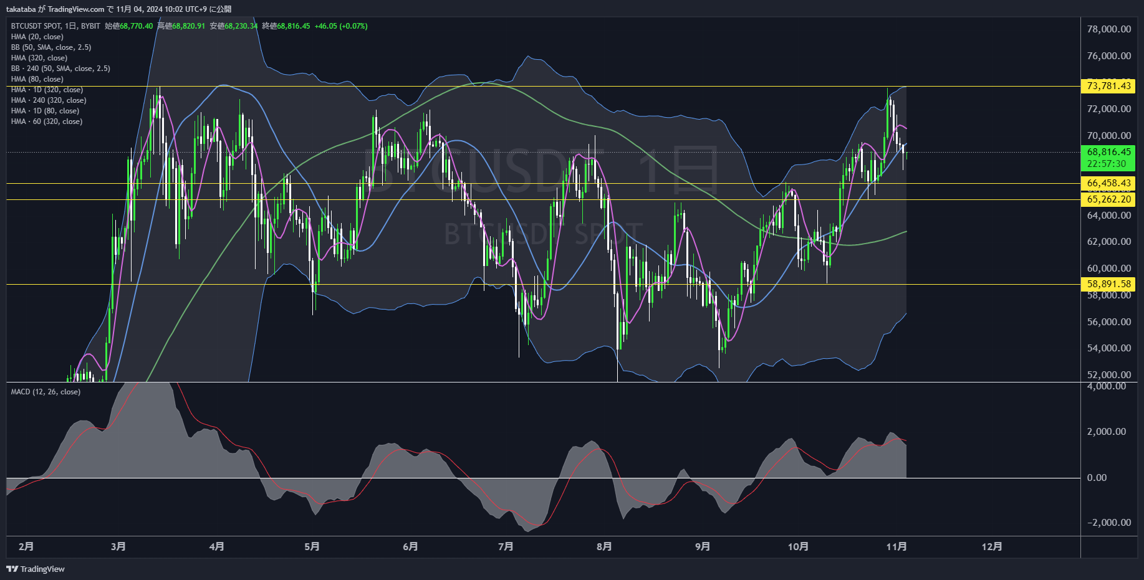Click the MACD 2,000.00 axis label

(x=1107, y=432)
